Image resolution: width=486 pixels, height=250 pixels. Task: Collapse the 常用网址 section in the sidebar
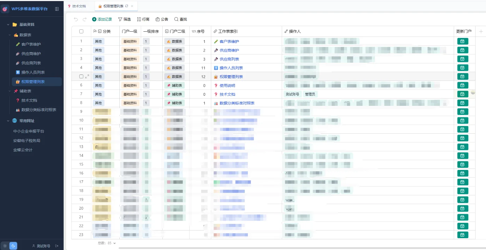(8, 121)
